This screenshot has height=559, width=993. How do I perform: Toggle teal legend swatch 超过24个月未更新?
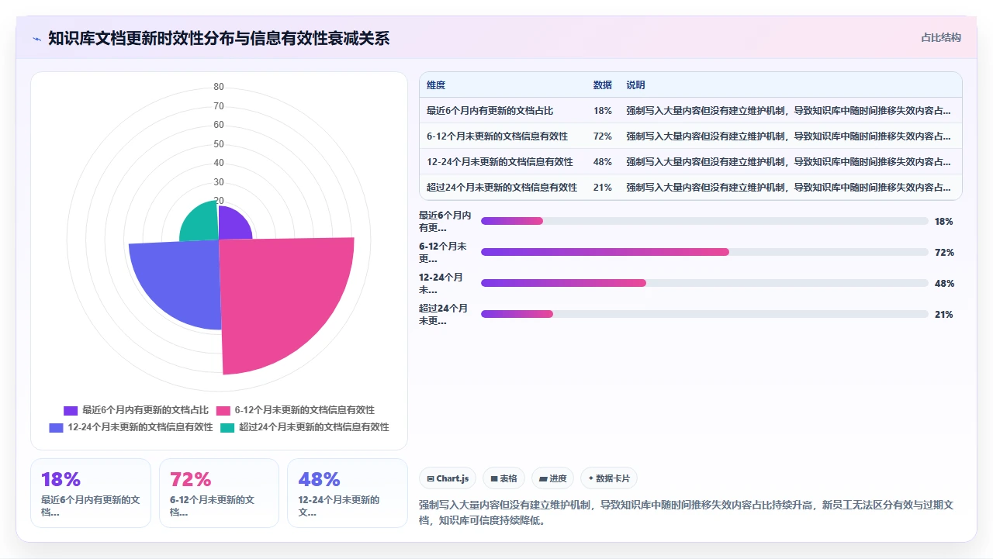227,427
